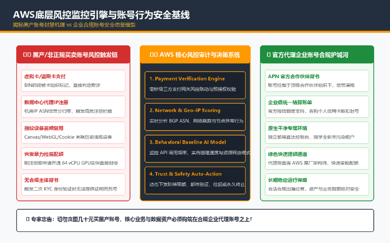
Task: Click the text '代理商直连 AWS 原厂架构师，快速审批配额'
Action: 313,163
